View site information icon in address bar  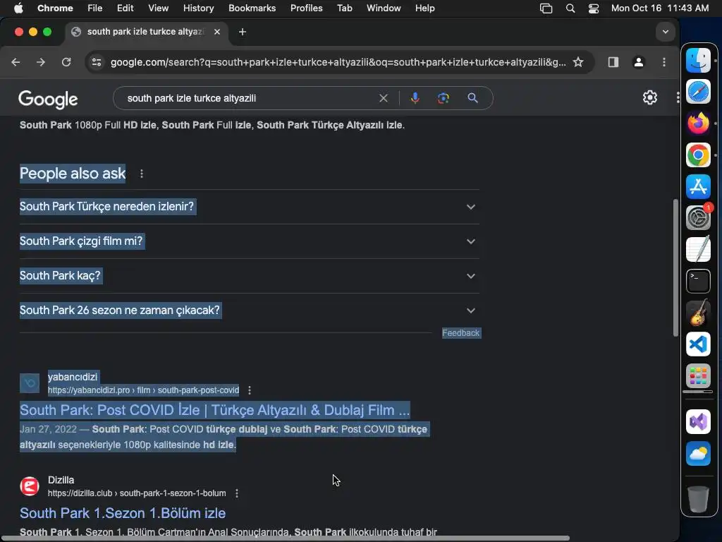[96, 62]
